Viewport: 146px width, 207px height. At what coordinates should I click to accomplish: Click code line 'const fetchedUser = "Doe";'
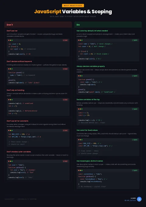94,179
